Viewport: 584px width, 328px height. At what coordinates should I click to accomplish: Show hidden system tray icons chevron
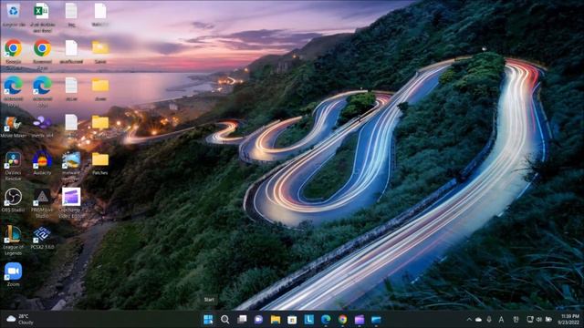point(469,320)
